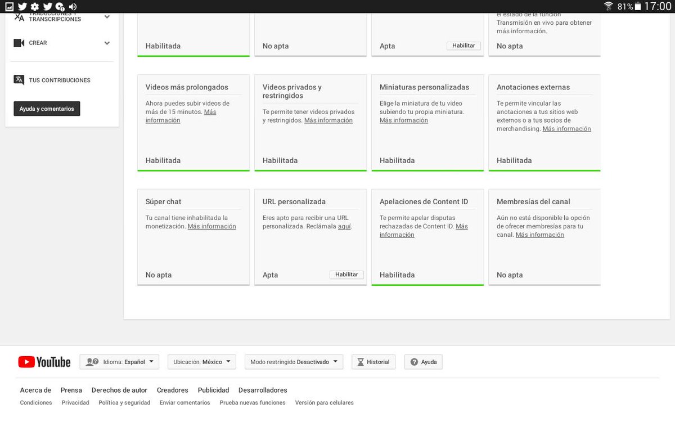Click Prensa footer link
The image size is (675, 422).
(x=71, y=390)
